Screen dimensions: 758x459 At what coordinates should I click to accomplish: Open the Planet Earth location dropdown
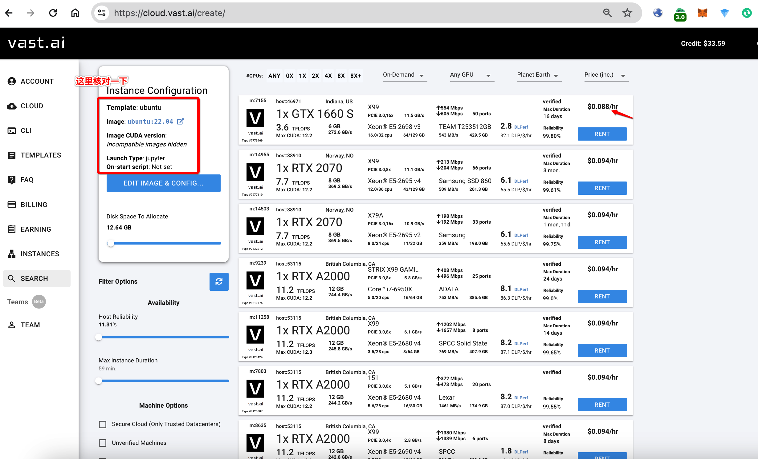[539, 75]
